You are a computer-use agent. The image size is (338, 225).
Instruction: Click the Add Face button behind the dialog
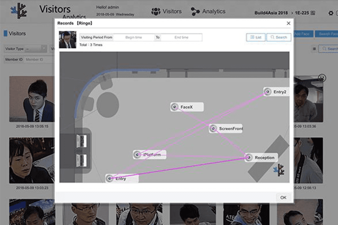click(x=303, y=34)
